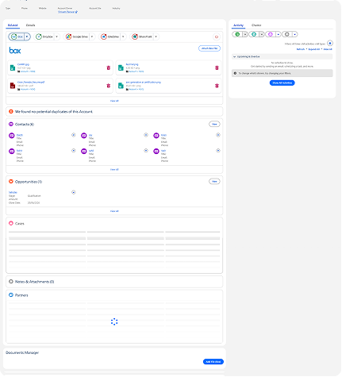
Task: Switch to the Related tab
Action: [13, 25]
